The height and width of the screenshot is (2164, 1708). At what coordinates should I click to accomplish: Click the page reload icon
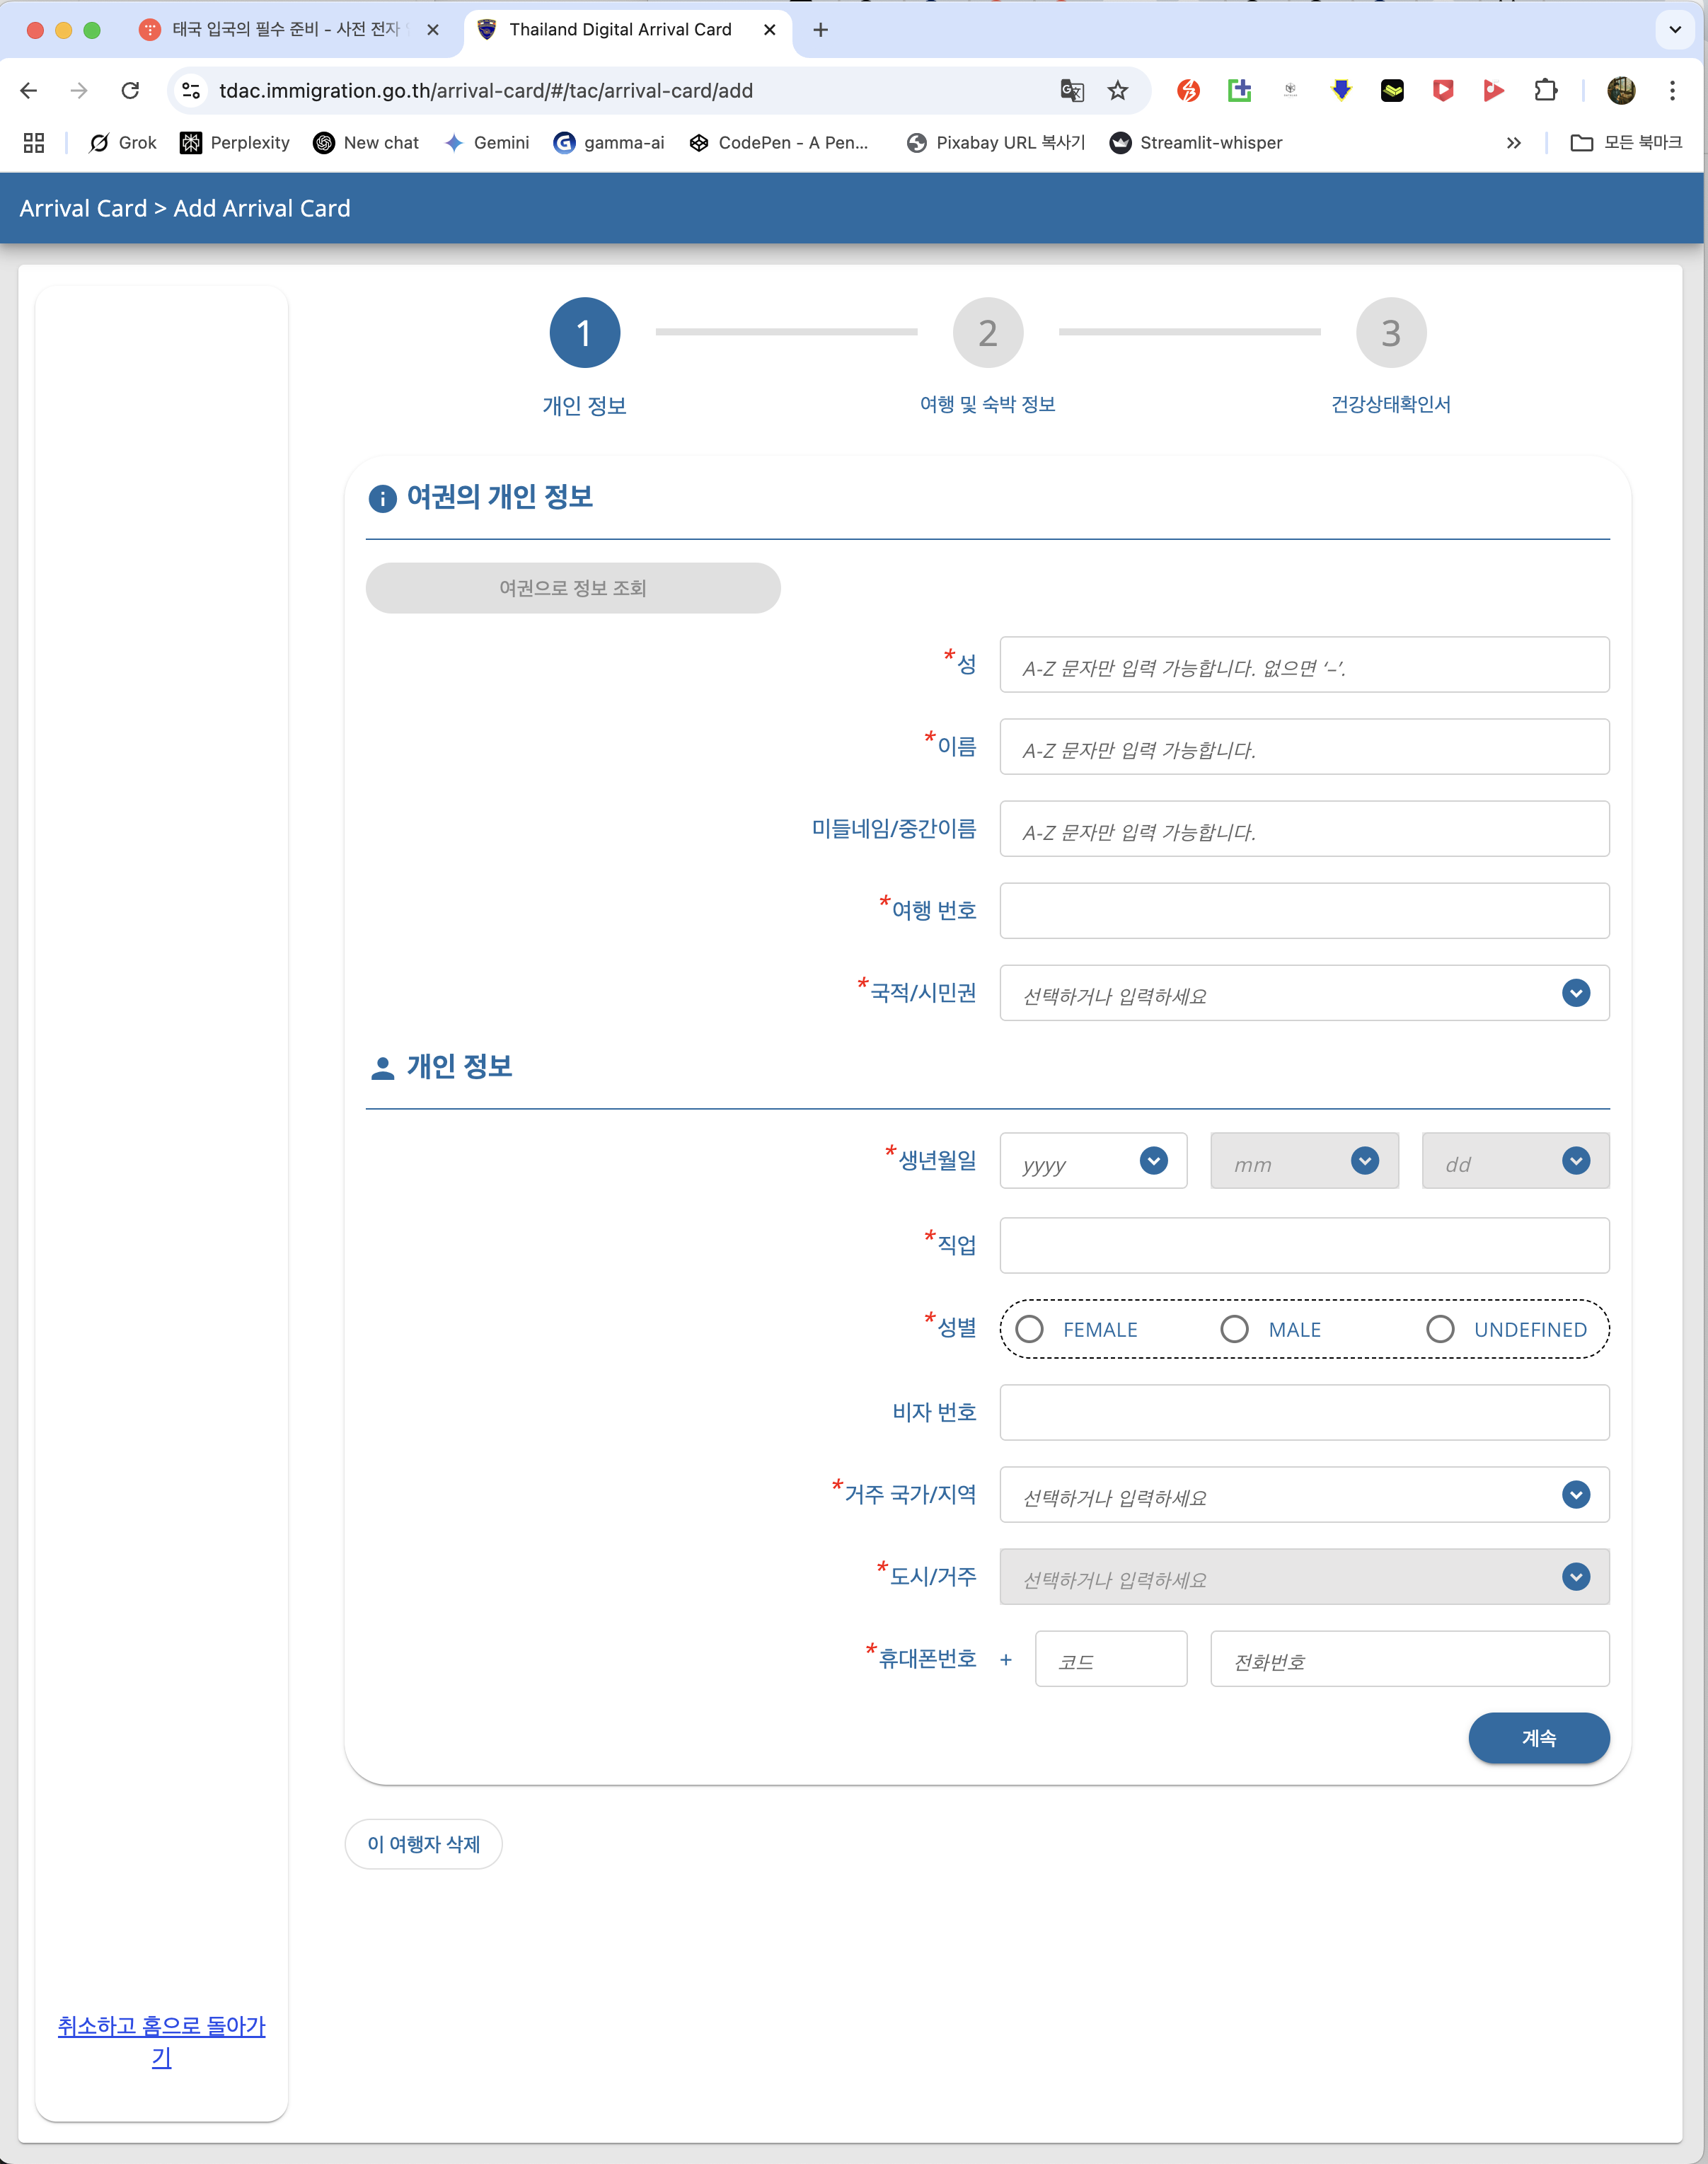click(130, 91)
